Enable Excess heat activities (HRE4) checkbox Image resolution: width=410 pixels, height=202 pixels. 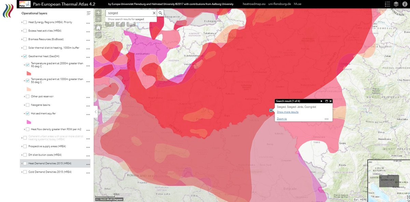25,31
